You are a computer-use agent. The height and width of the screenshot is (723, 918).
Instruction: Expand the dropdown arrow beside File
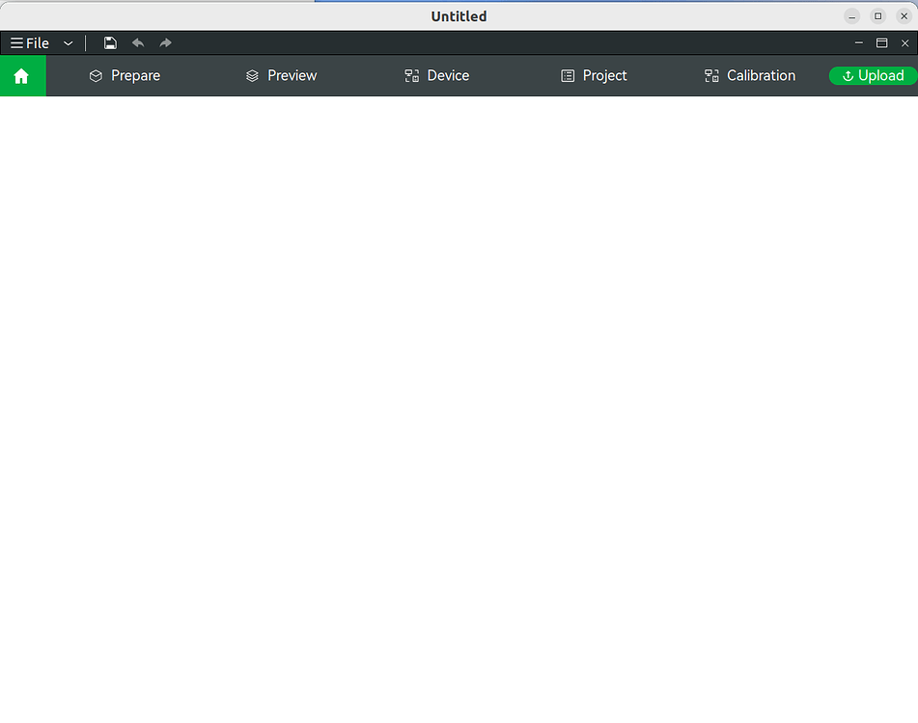click(68, 43)
